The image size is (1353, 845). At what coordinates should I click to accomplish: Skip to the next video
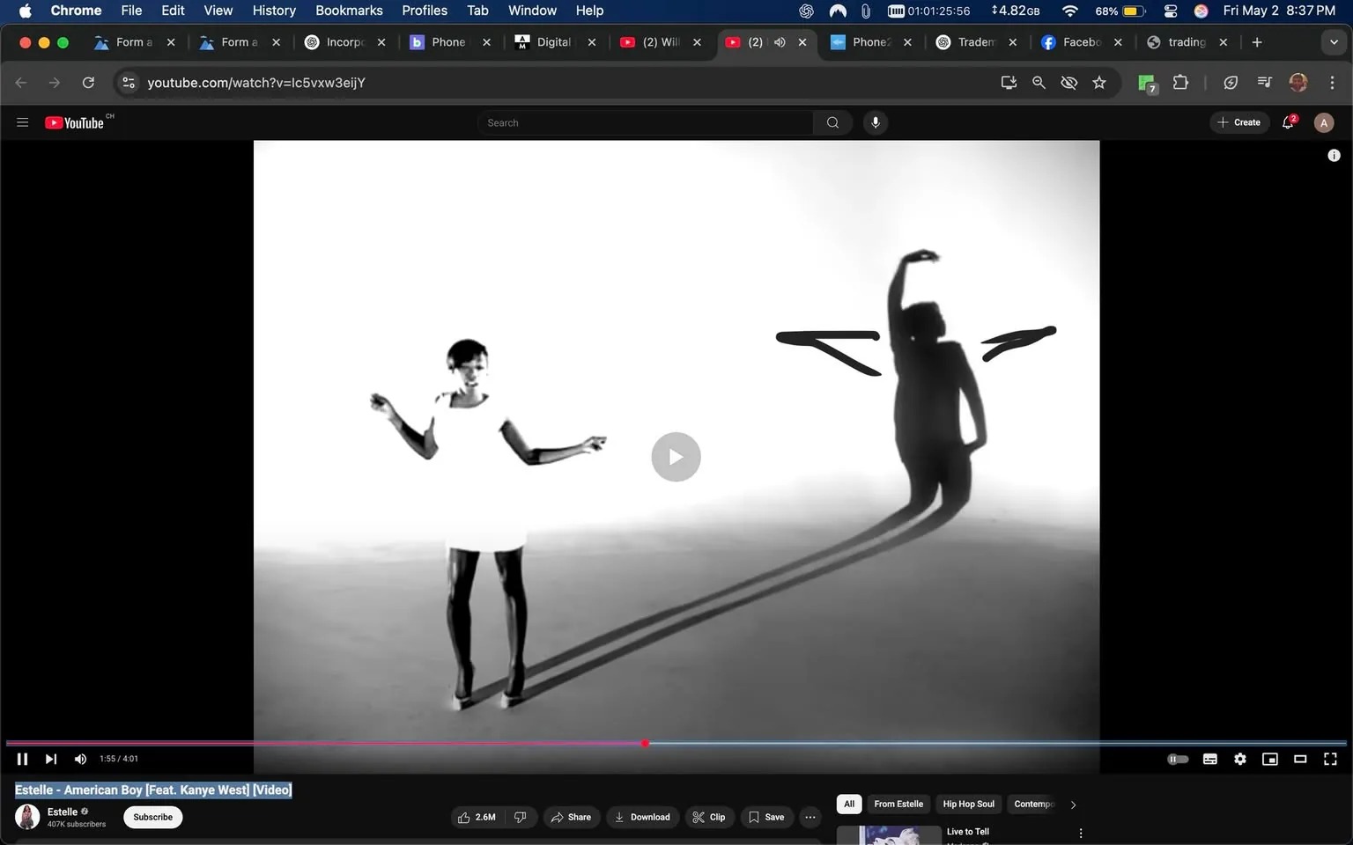50,758
